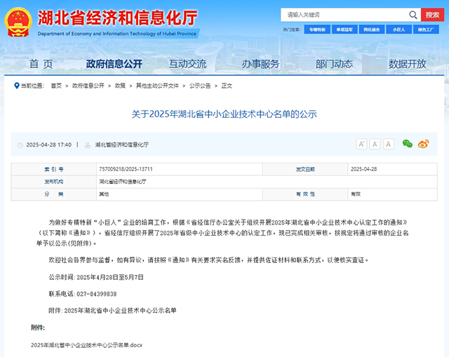
Task: Go to 互动交流 menu item
Action: tap(187, 64)
